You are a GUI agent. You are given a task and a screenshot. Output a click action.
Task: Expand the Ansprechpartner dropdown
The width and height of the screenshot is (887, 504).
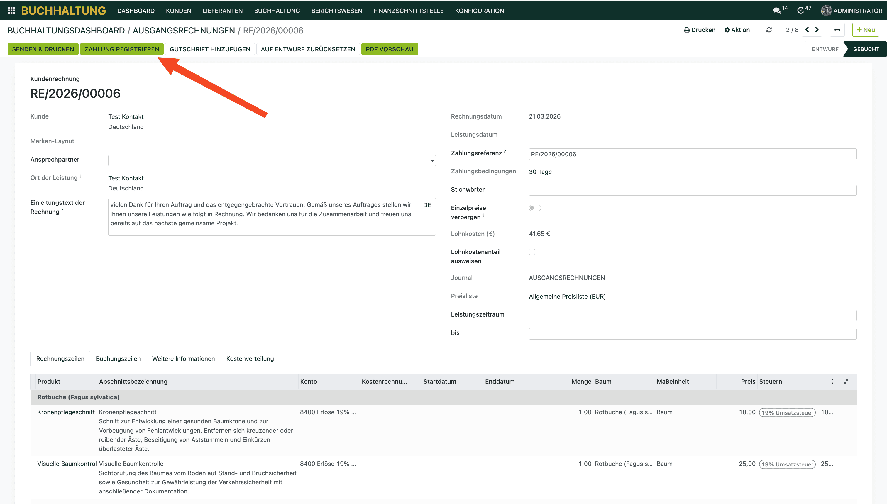pyautogui.click(x=432, y=160)
